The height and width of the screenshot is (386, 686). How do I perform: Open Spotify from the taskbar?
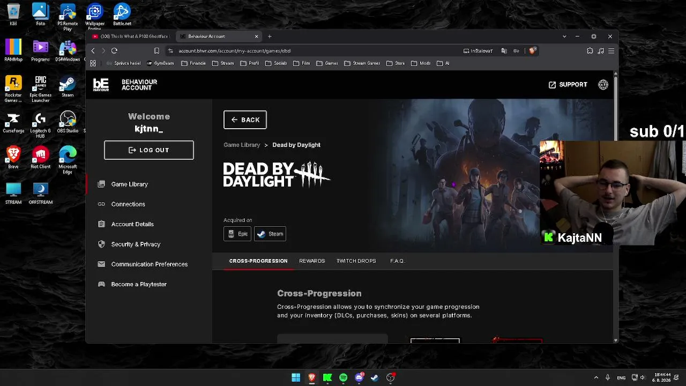click(x=343, y=377)
